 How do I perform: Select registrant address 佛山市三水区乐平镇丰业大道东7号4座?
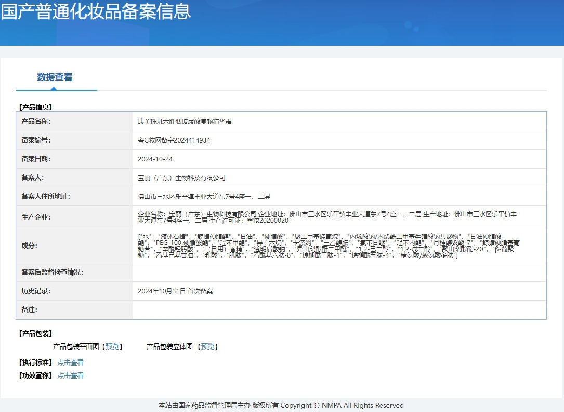pos(204,197)
